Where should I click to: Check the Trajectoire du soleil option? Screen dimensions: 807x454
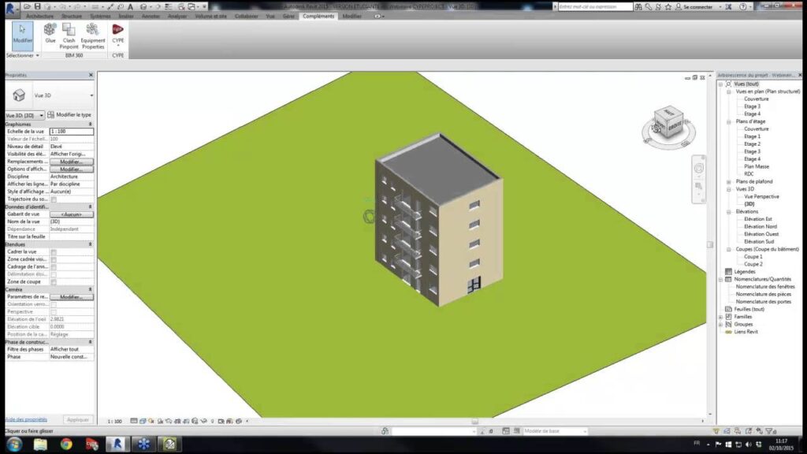coord(54,199)
